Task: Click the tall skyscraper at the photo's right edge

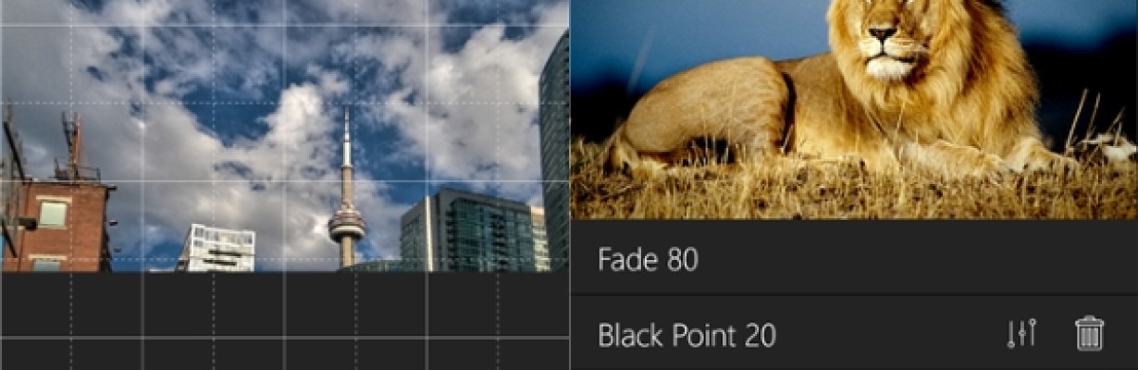Action: pyautogui.click(x=554, y=152)
